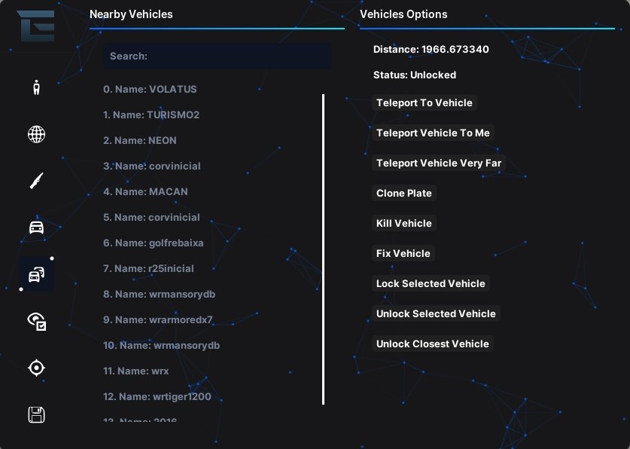This screenshot has height=449, width=630.
Task: Open the floppy disk save icon
Action: 37,414
